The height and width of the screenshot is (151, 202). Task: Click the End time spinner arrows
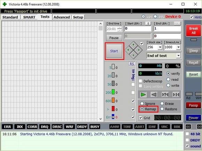click(x=120, y=29)
